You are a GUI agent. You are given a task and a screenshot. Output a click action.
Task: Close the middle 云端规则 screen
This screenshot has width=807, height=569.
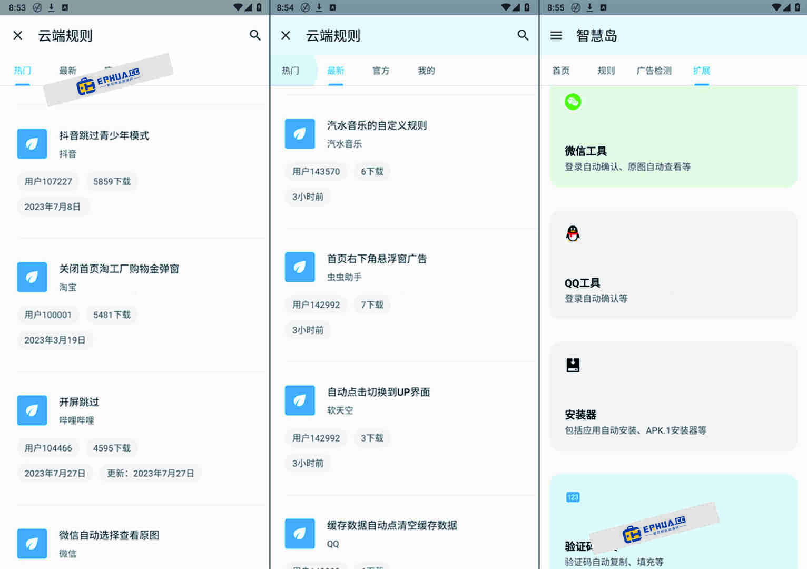tap(286, 35)
